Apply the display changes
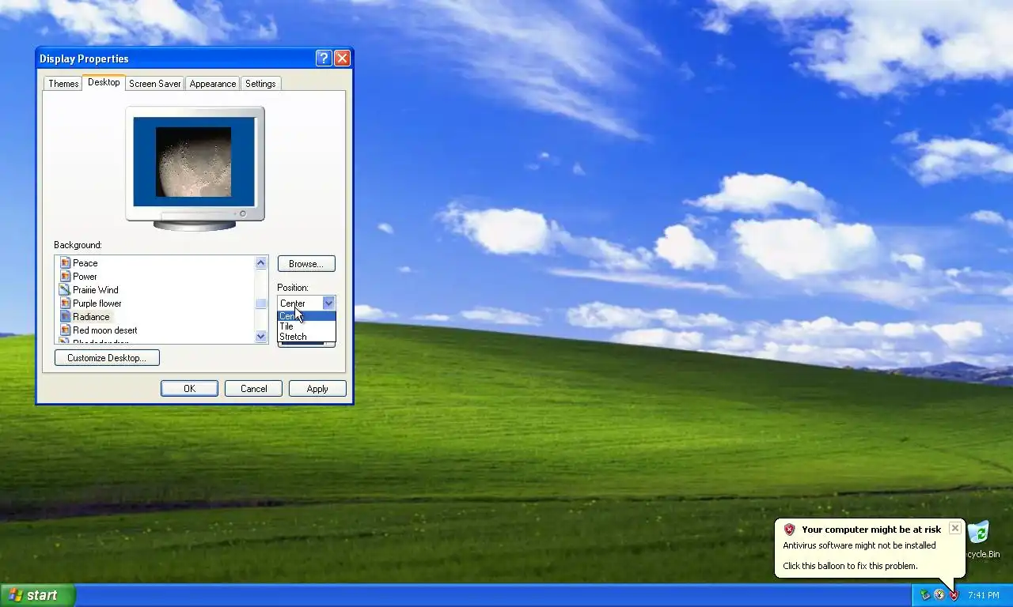The width and height of the screenshot is (1013, 607). (317, 389)
